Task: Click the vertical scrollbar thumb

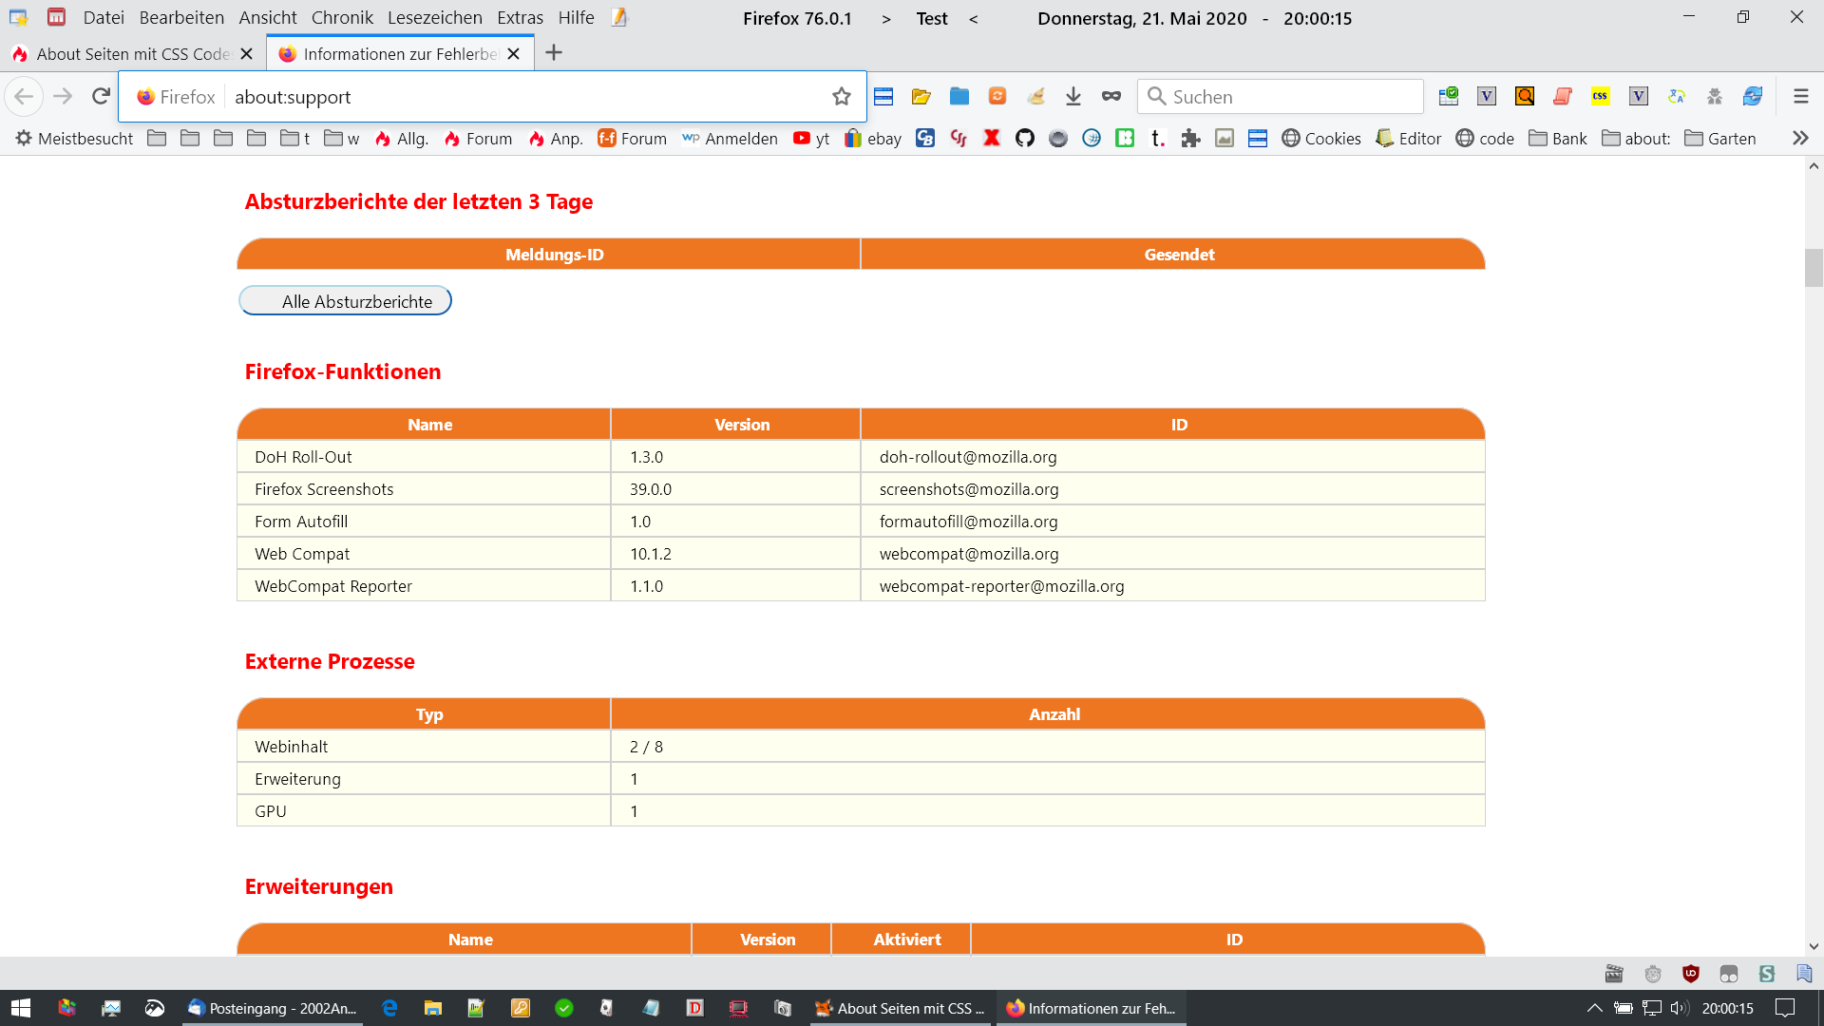Action: tap(1814, 267)
